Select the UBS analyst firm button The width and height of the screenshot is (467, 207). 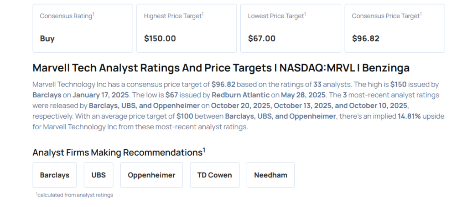pos(99,175)
